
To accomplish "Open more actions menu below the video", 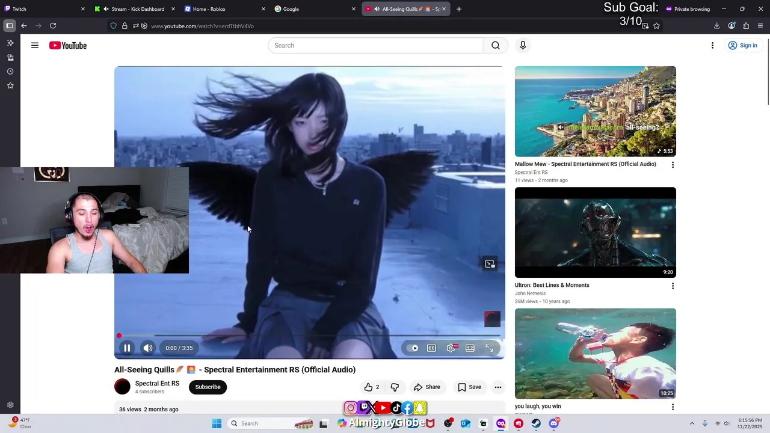I will (498, 387).
